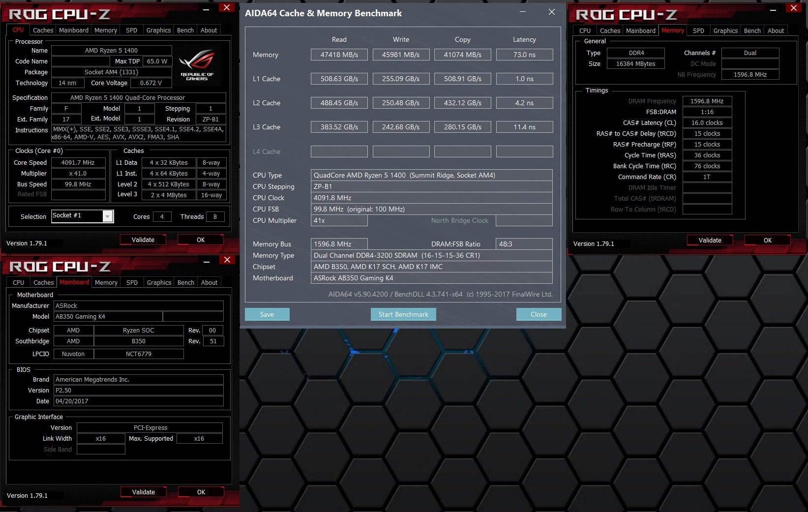Select the Cycle Time (tRAS) value 36 clocks
This screenshot has width=808, height=512.
tap(707, 155)
